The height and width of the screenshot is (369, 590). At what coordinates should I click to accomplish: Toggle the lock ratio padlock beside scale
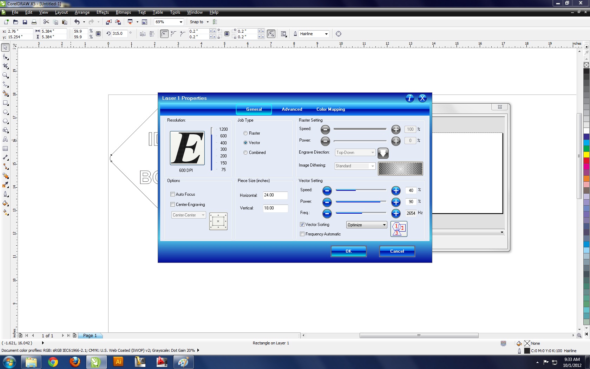tap(98, 34)
